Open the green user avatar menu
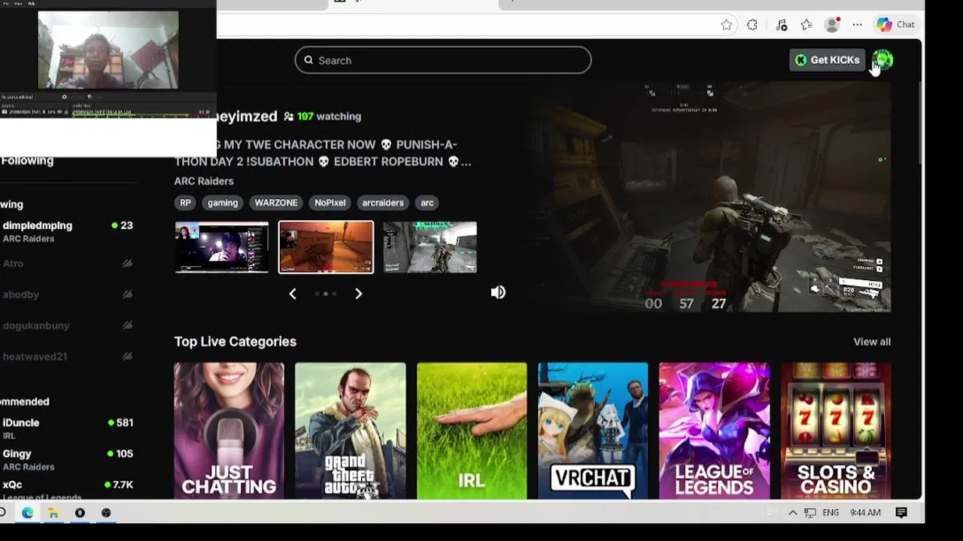Screen dimensions: 963x541 (x=882, y=60)
